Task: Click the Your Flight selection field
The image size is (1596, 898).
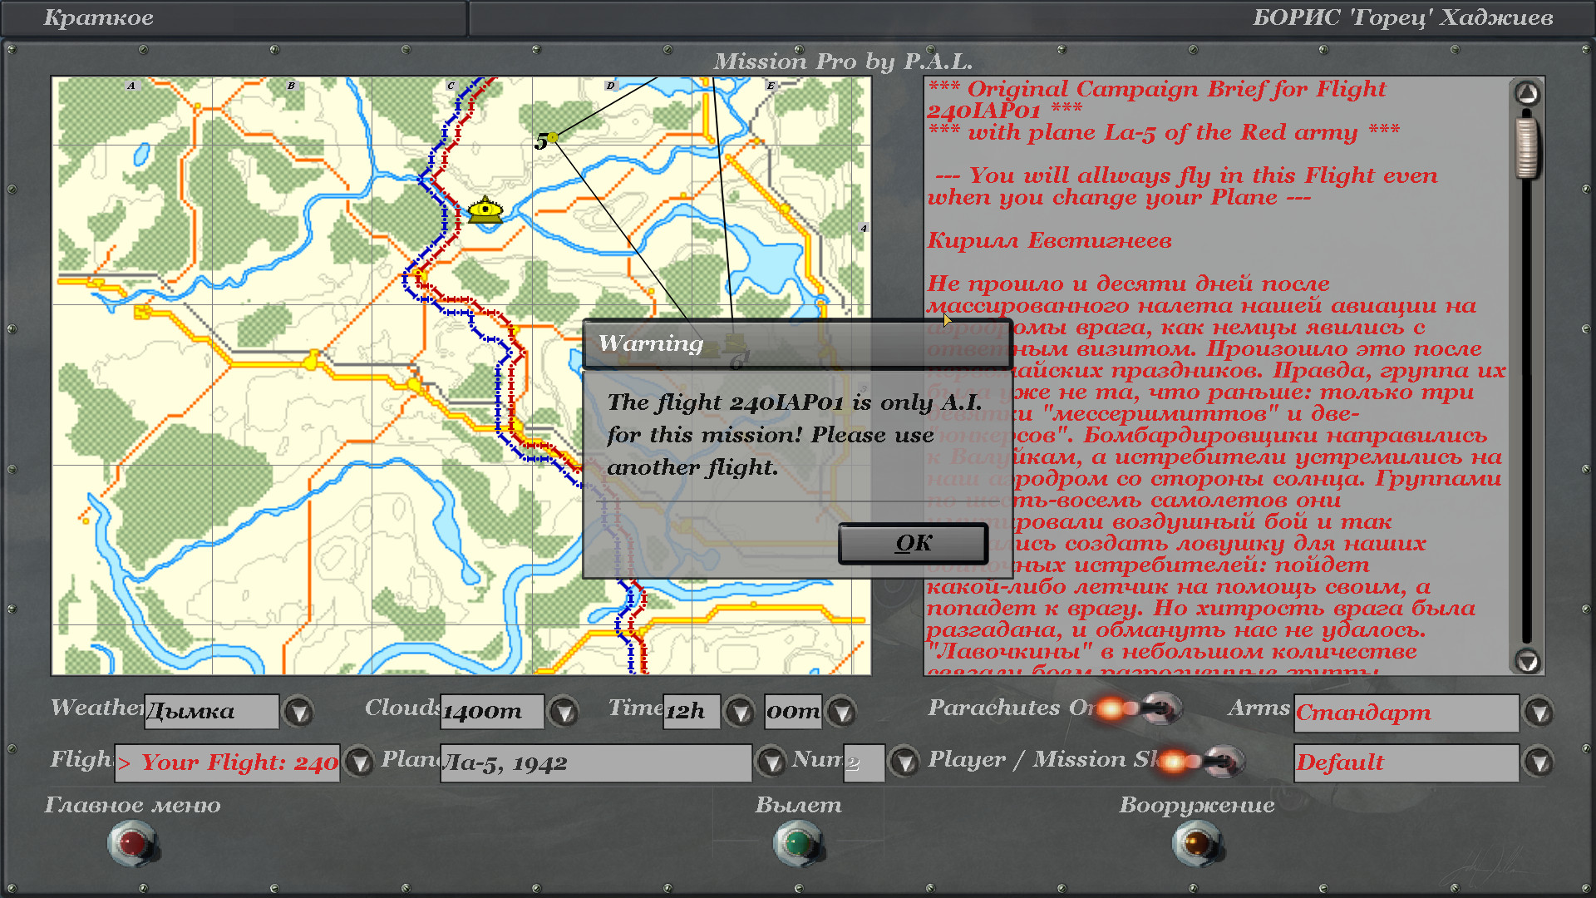Action: click(x=227, y=762)
